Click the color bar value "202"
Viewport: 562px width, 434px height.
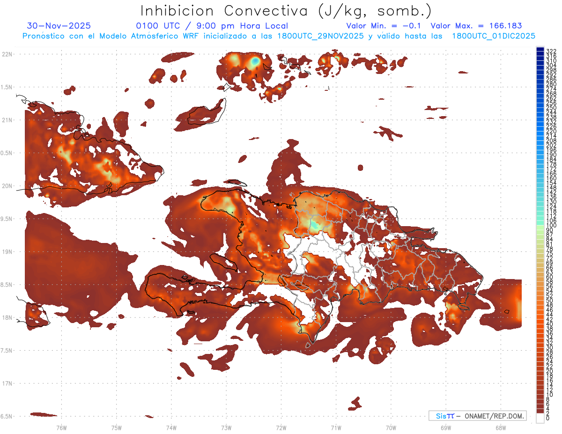pyautogui.click(x=551, y=145)
